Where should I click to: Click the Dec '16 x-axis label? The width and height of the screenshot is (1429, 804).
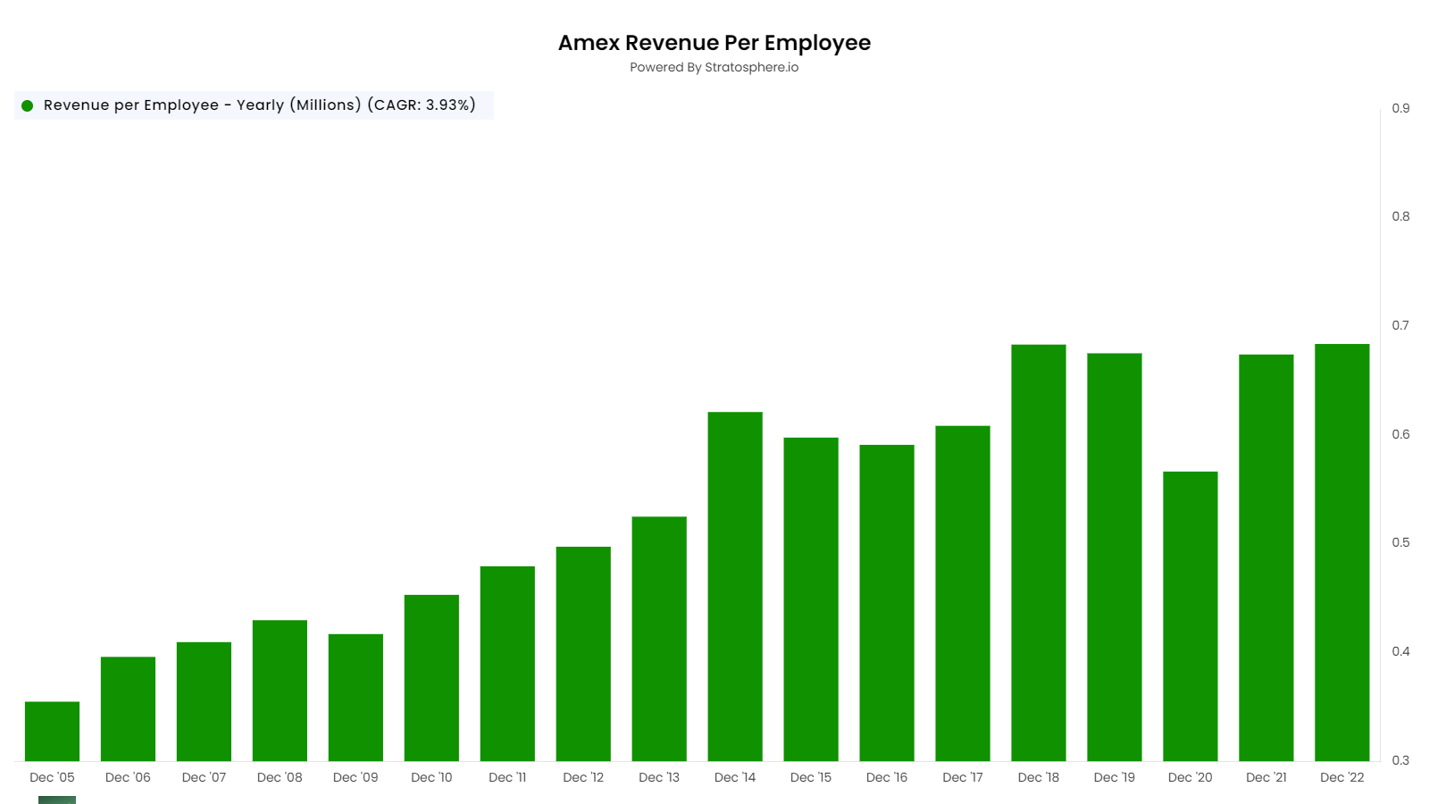point(887,777)
